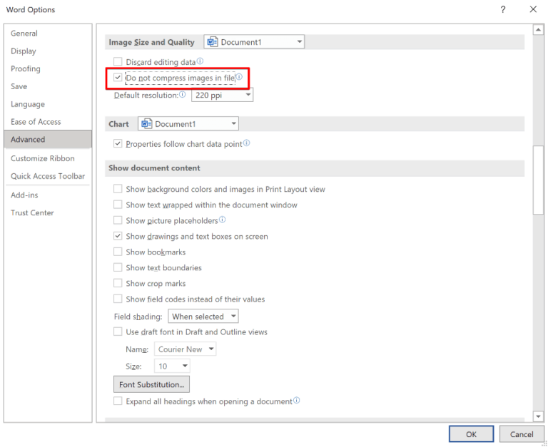The width and height of the screenshot is (548, 447).
Task: Click info icon beside Discard editing data
Action: pyautogui.click(x=200, y=61)
